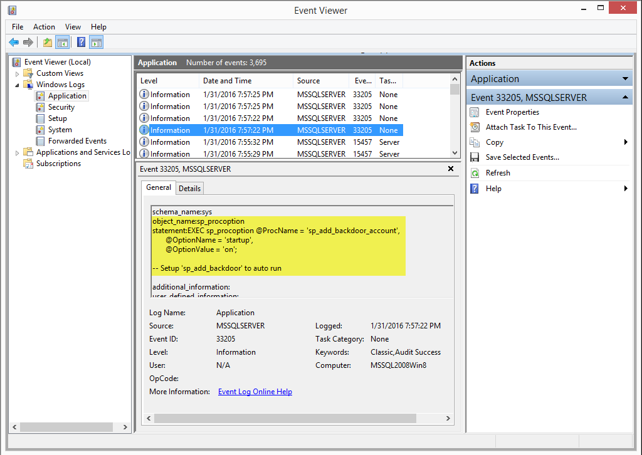Select the Forwarded Events tree item
Viewport: 642px width, 455px height.
coord(77,141)
